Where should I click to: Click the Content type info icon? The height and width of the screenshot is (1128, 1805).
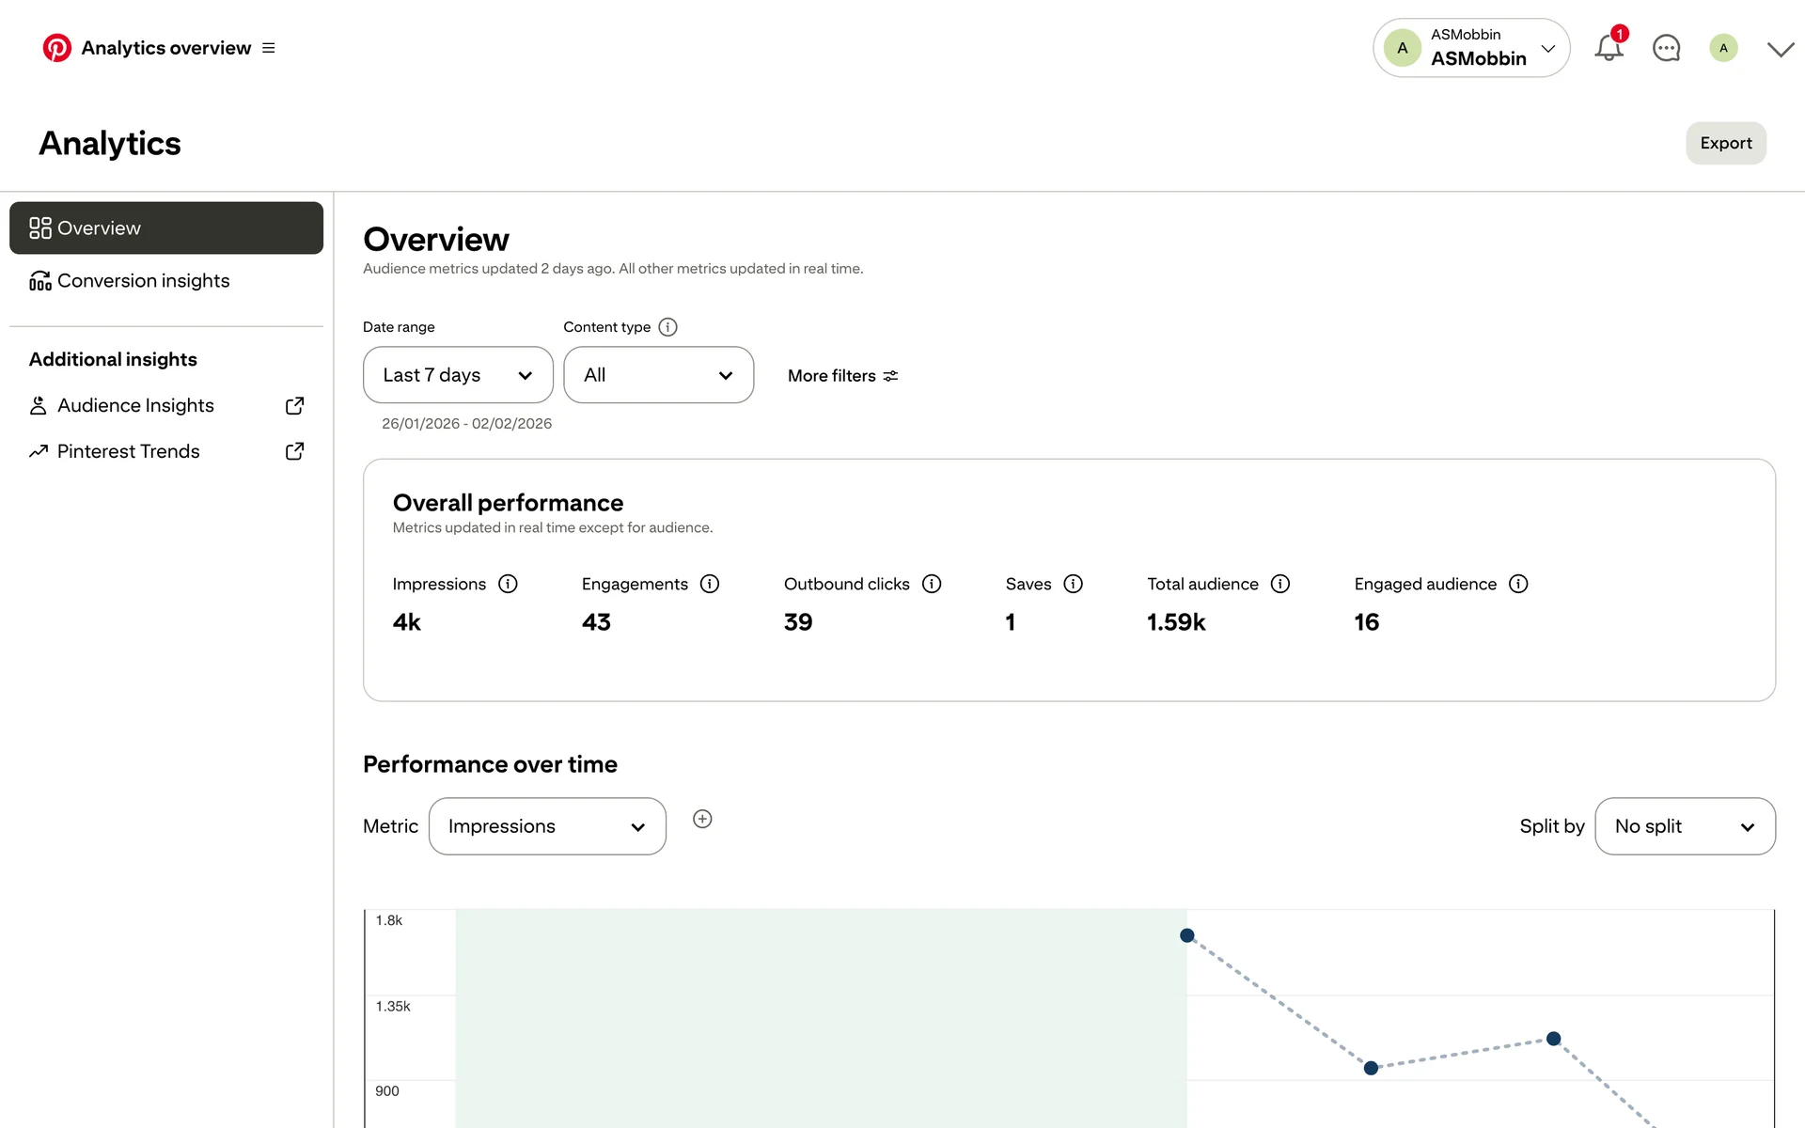click(667, 327)
